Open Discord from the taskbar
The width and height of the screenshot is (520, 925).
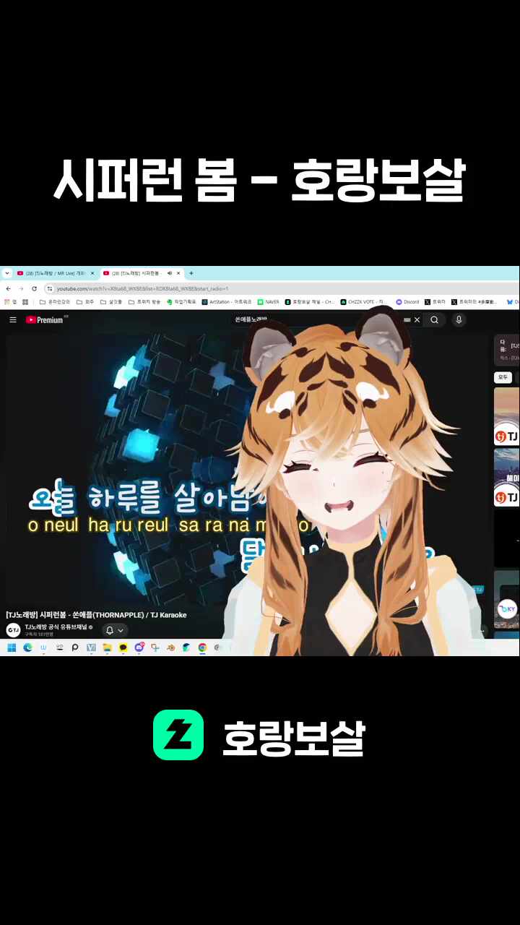point(139,647)
